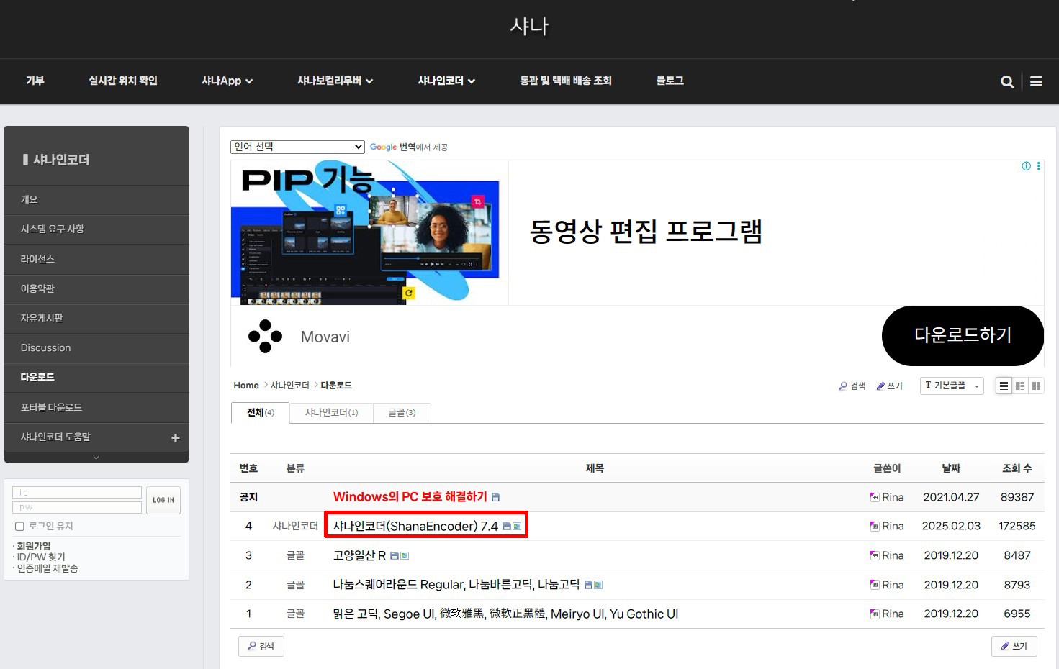
Task: Click the id input field
Action: tap(77, 493)
